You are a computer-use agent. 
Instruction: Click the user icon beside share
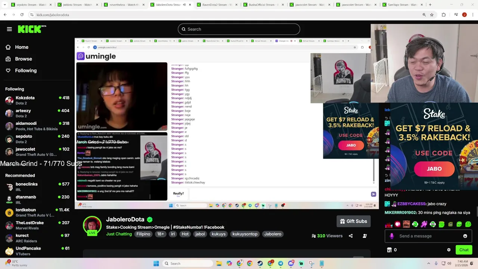[x=365, y=236]
